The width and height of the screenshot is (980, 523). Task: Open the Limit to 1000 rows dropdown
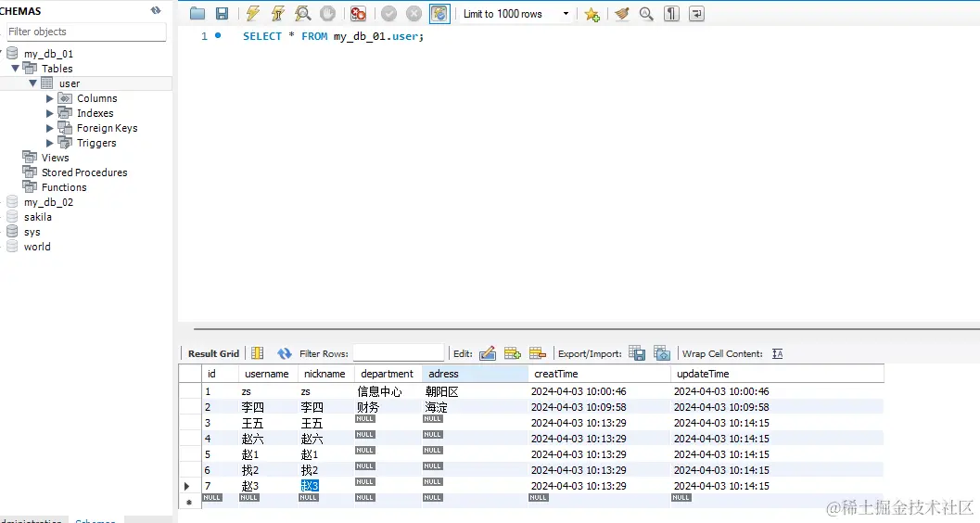click(x=516, y=14)
